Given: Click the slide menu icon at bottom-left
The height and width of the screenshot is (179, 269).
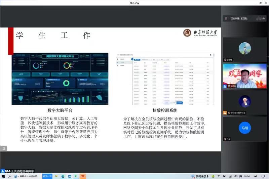Looking at the screenshot, I should [x=3, y=148].
